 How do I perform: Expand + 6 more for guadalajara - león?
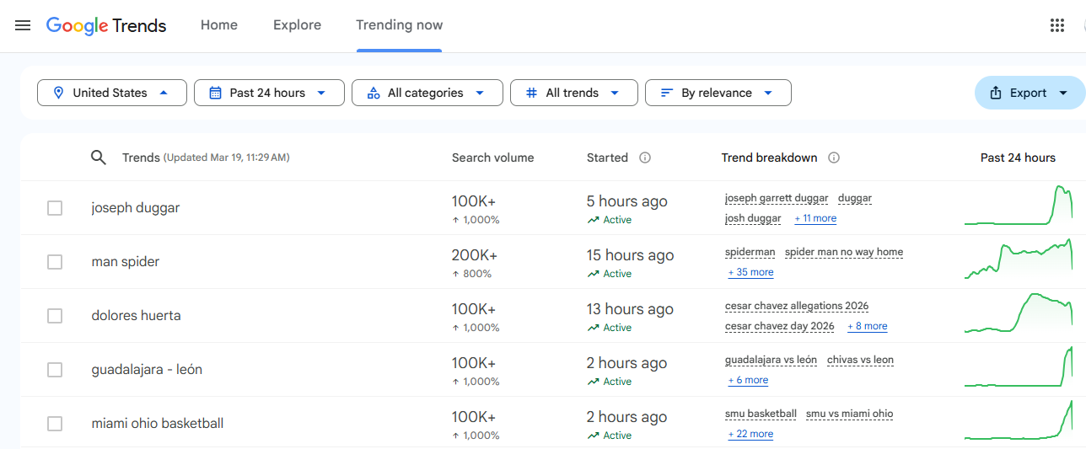coord(748,380)
